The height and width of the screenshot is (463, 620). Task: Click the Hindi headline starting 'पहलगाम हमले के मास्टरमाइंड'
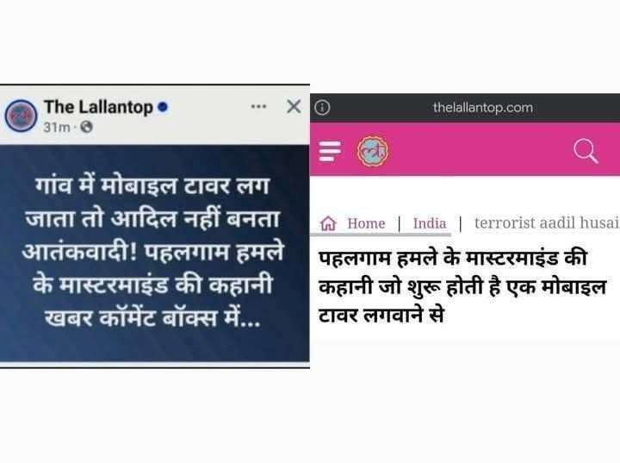pyautogui.click(x=462, y=286)
